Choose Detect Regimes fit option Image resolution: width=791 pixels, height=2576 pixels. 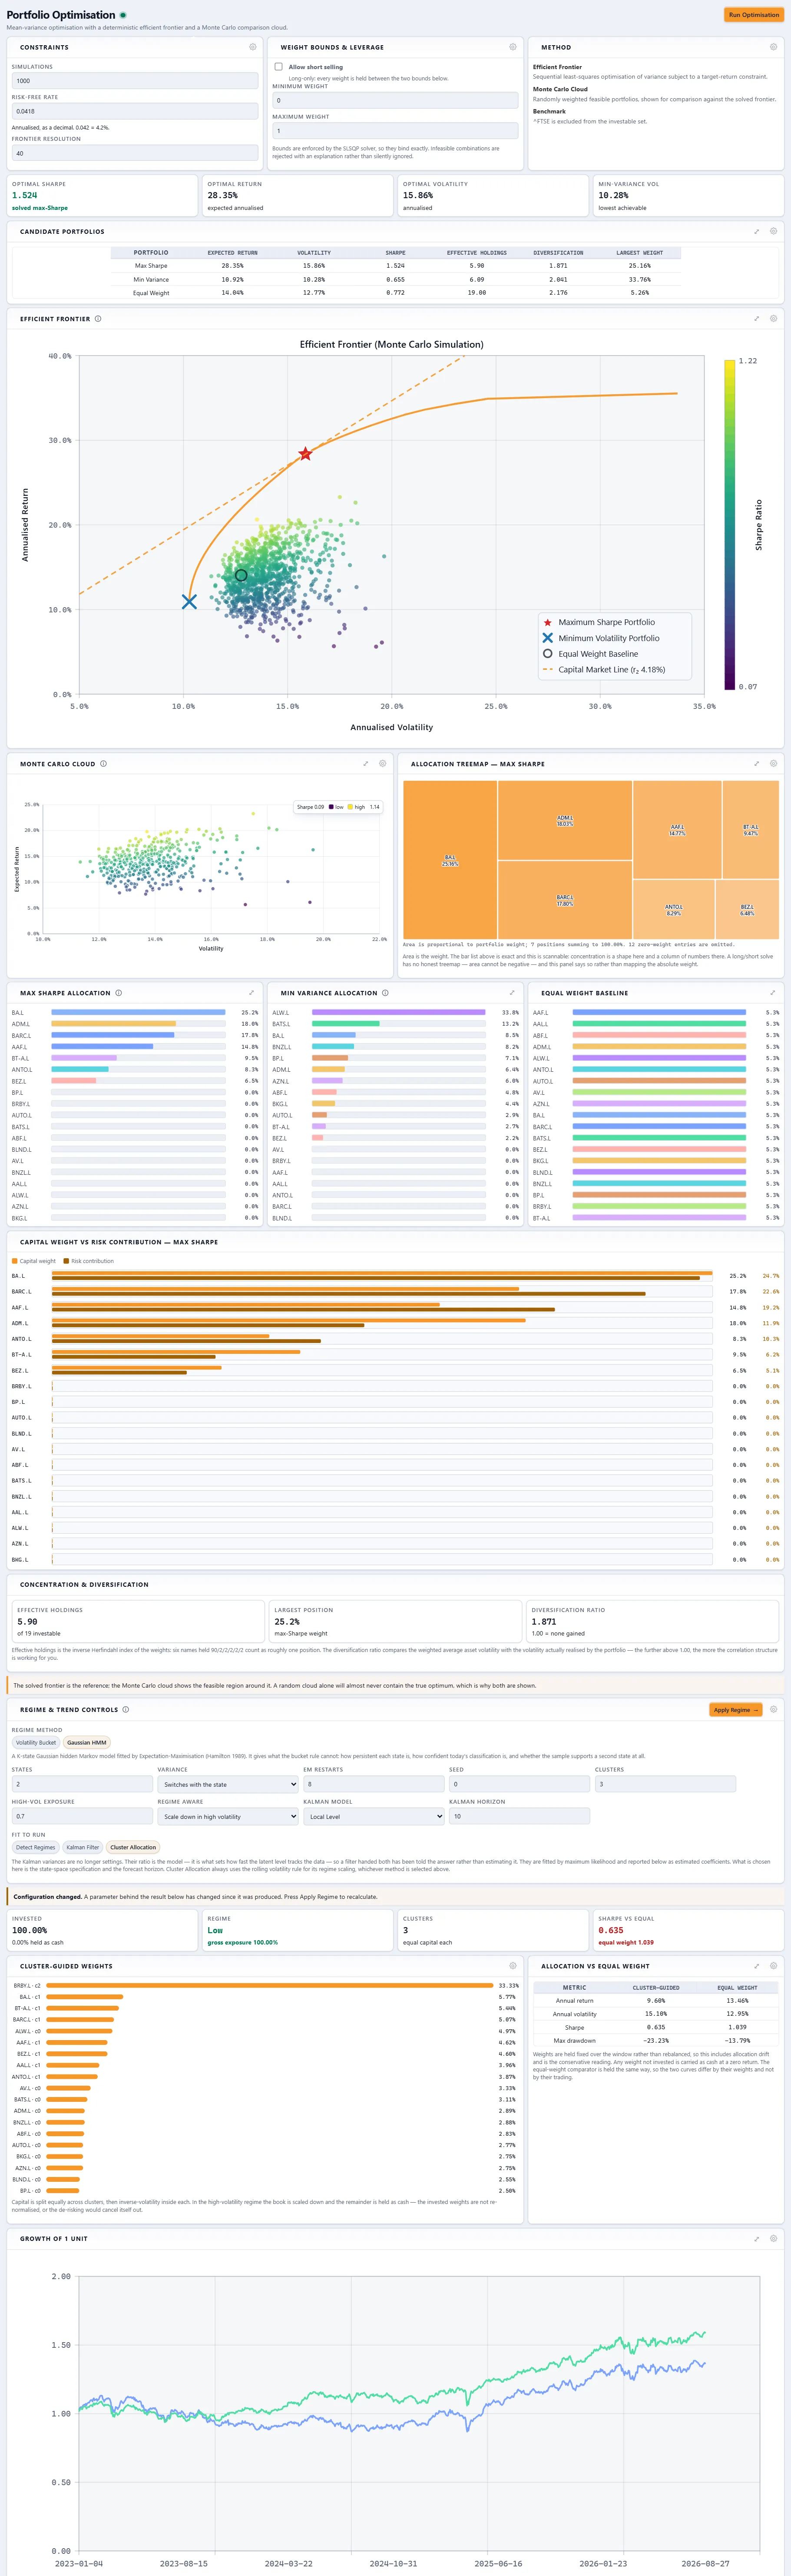click(36, 1847)
